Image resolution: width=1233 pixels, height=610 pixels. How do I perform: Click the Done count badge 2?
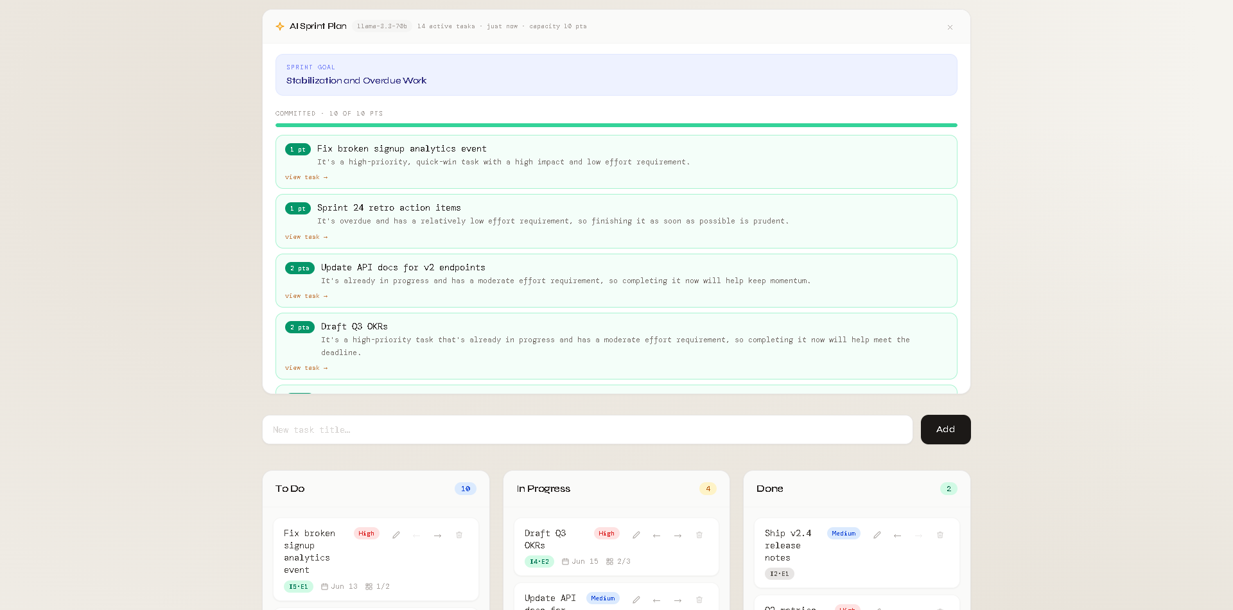tap(949, 489)
